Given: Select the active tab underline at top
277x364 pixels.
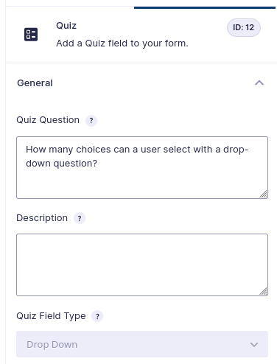Looking at the screenshot, I should tap(205, 7).
